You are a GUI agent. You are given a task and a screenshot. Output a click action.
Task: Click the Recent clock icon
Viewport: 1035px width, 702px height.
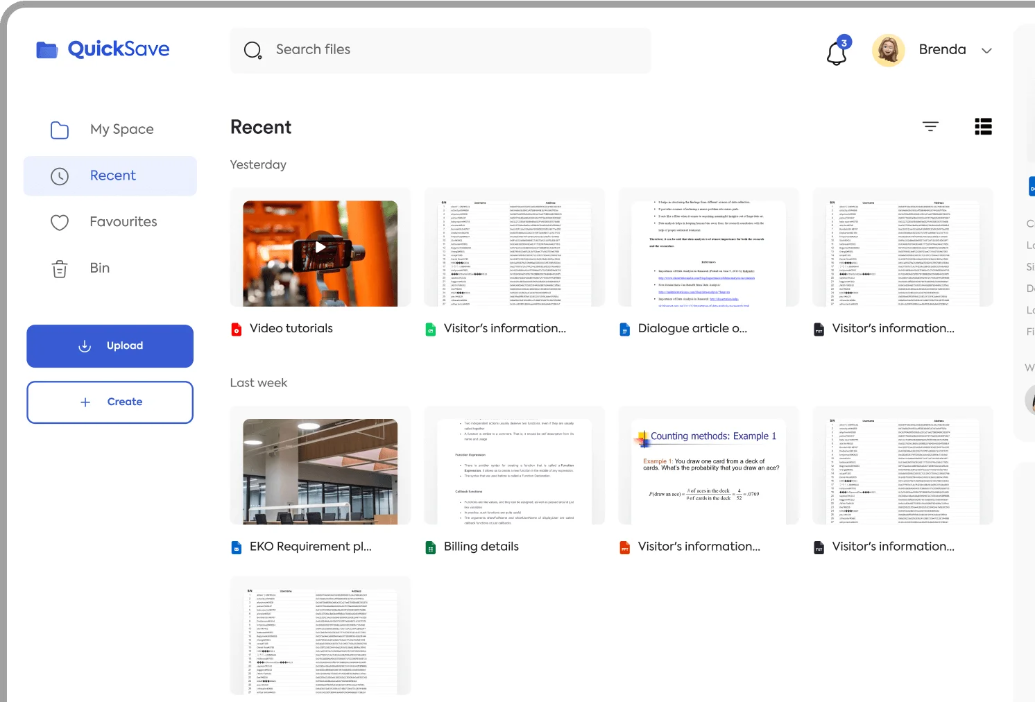coord(60,176)
